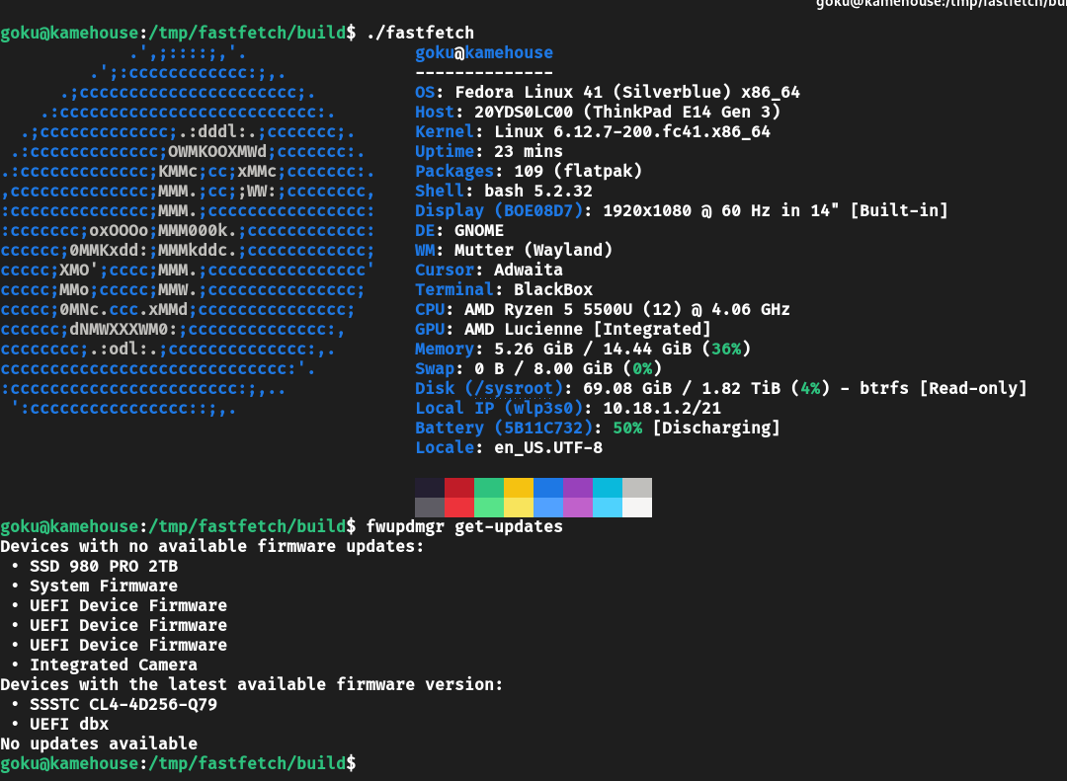Image resolution: width=1067 pixels, height=781 pixels.
Task: Click the OS line showing Fedora Linux 41
Action: coord(608,92)
